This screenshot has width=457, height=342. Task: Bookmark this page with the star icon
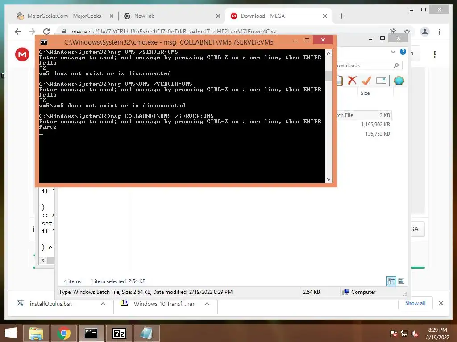(x=407, y=32)
